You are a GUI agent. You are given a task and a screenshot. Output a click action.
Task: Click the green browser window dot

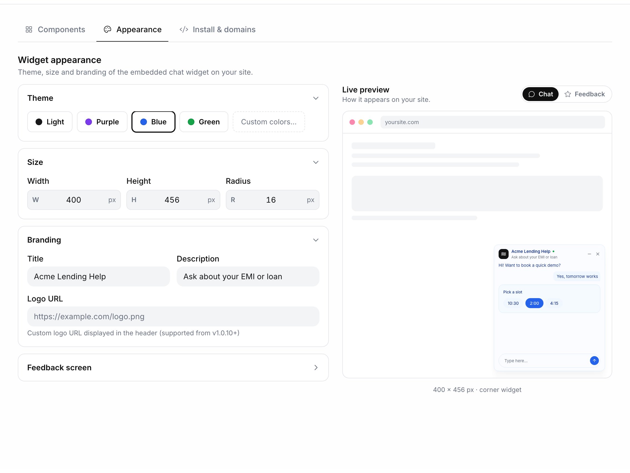coord(370,122)
